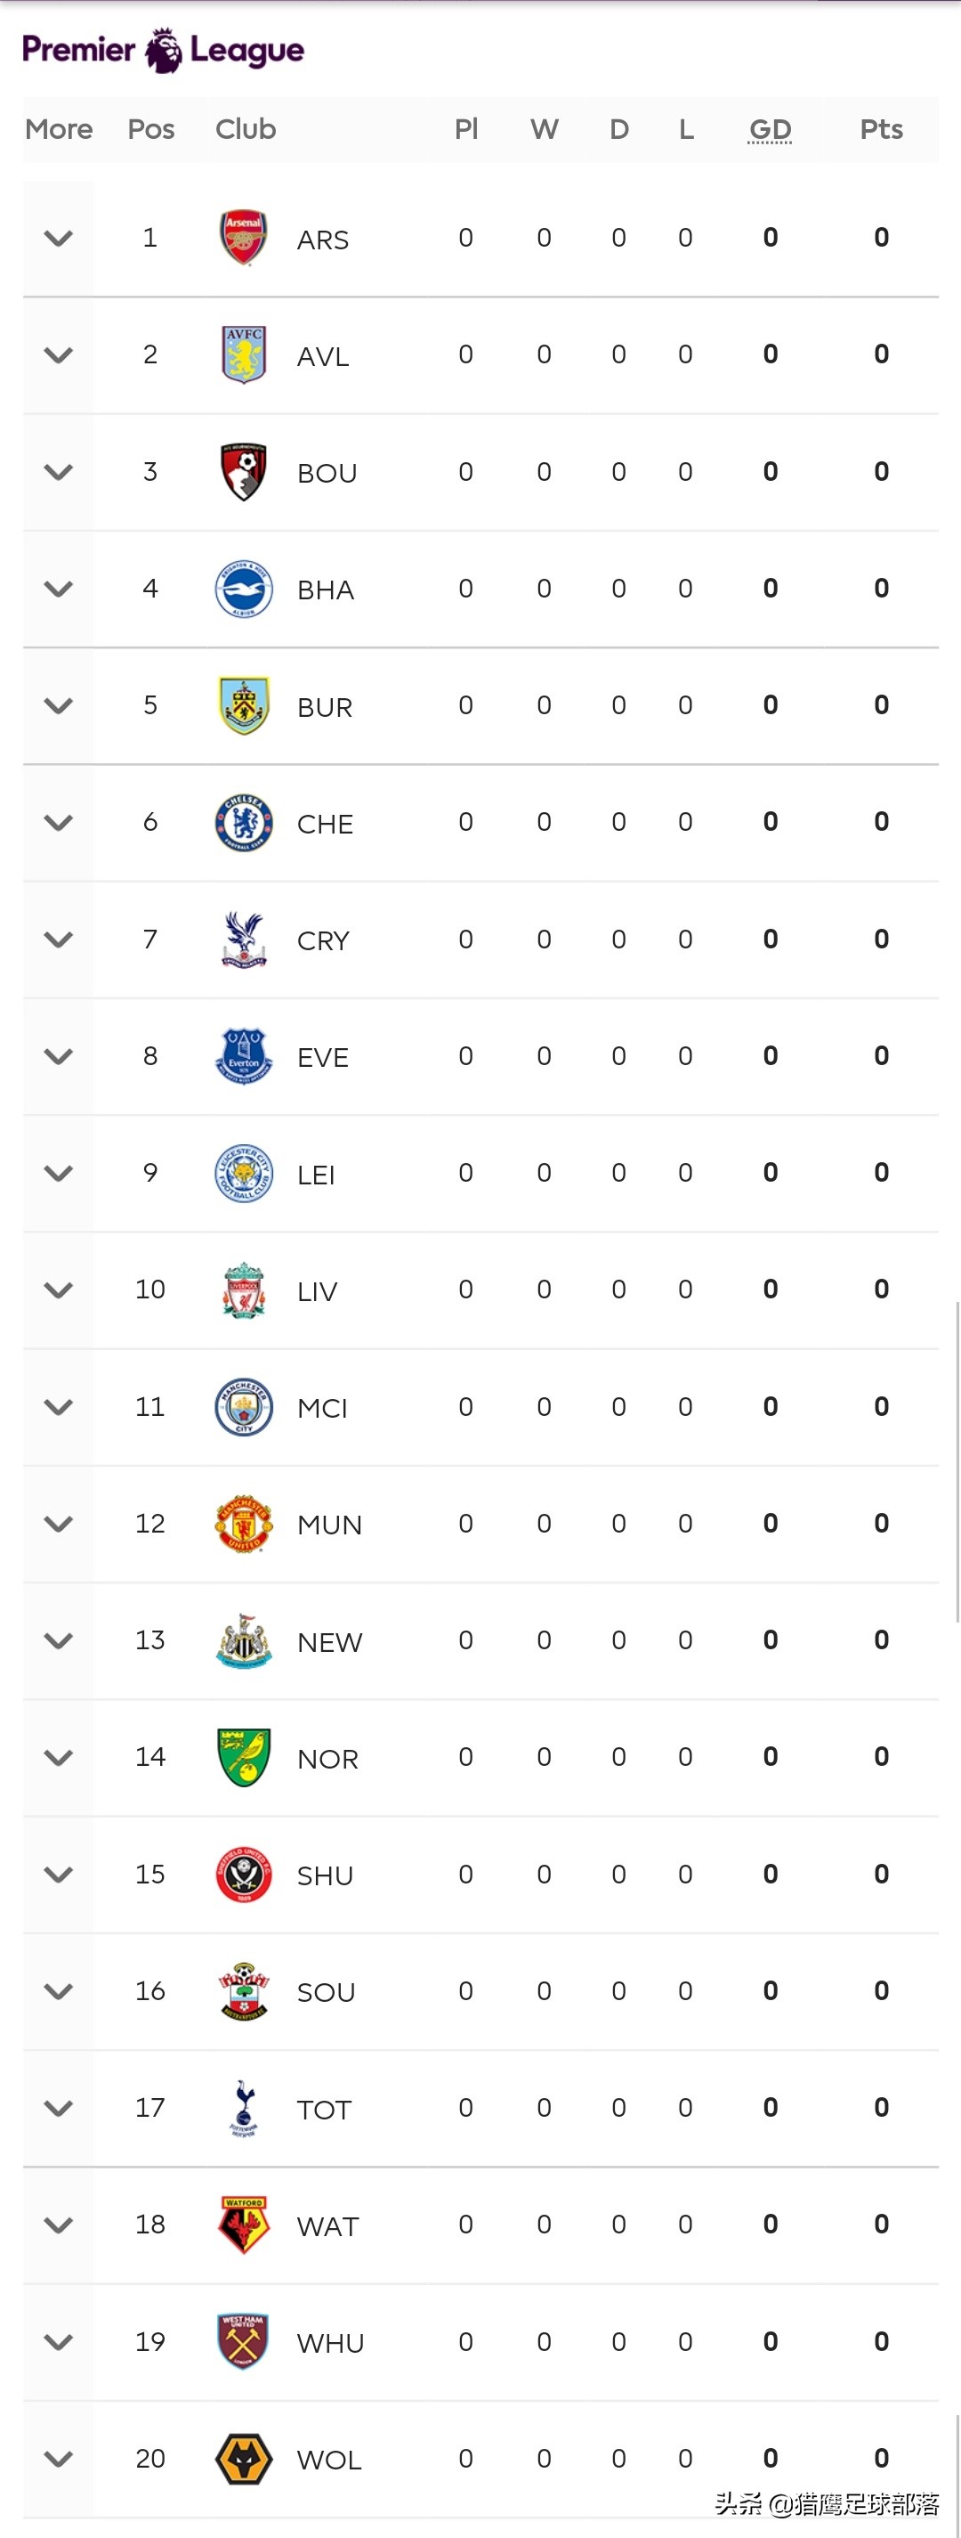Open the BOU club link
Viewport: 961px width, 2538px height.
(327, 473)
